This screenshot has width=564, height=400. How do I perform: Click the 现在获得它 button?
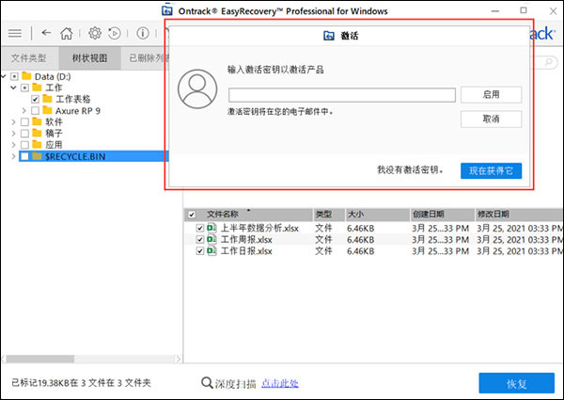(491, 170)
